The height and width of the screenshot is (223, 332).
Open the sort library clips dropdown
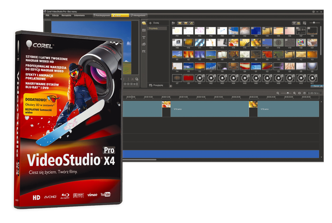click(304, 23)
